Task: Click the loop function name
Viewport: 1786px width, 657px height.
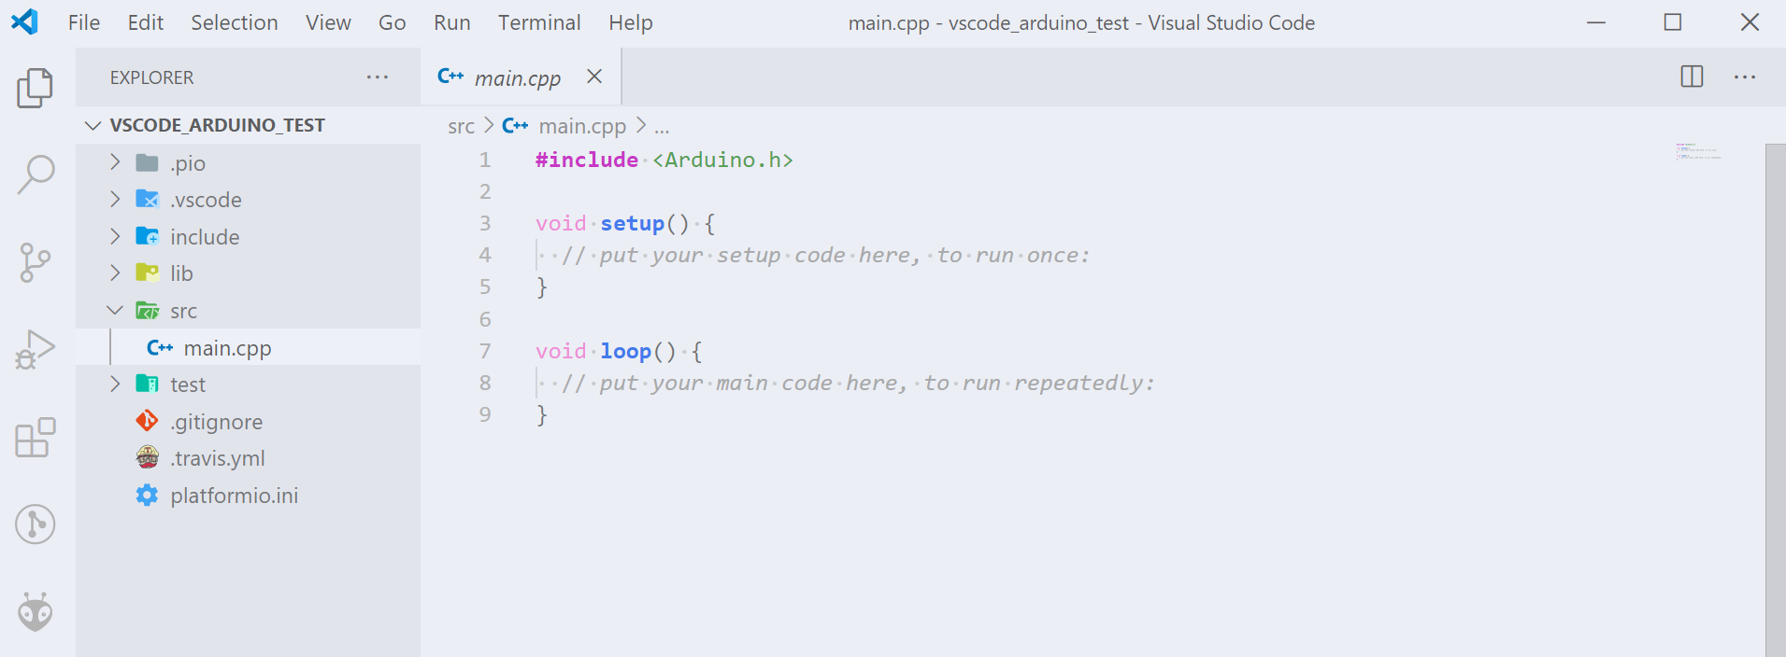Action: click(x=625, y=351)
